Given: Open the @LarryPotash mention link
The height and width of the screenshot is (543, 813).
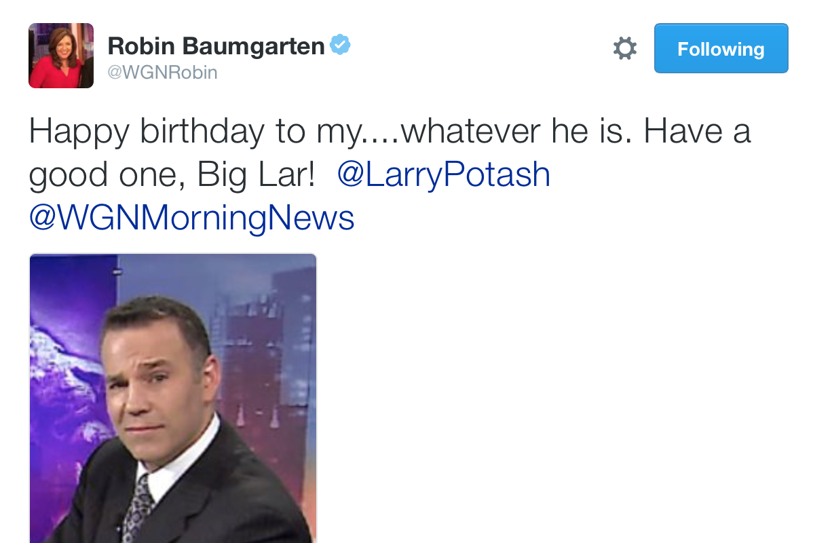Looking at the screenshot, I should click(x=444, y=174).
